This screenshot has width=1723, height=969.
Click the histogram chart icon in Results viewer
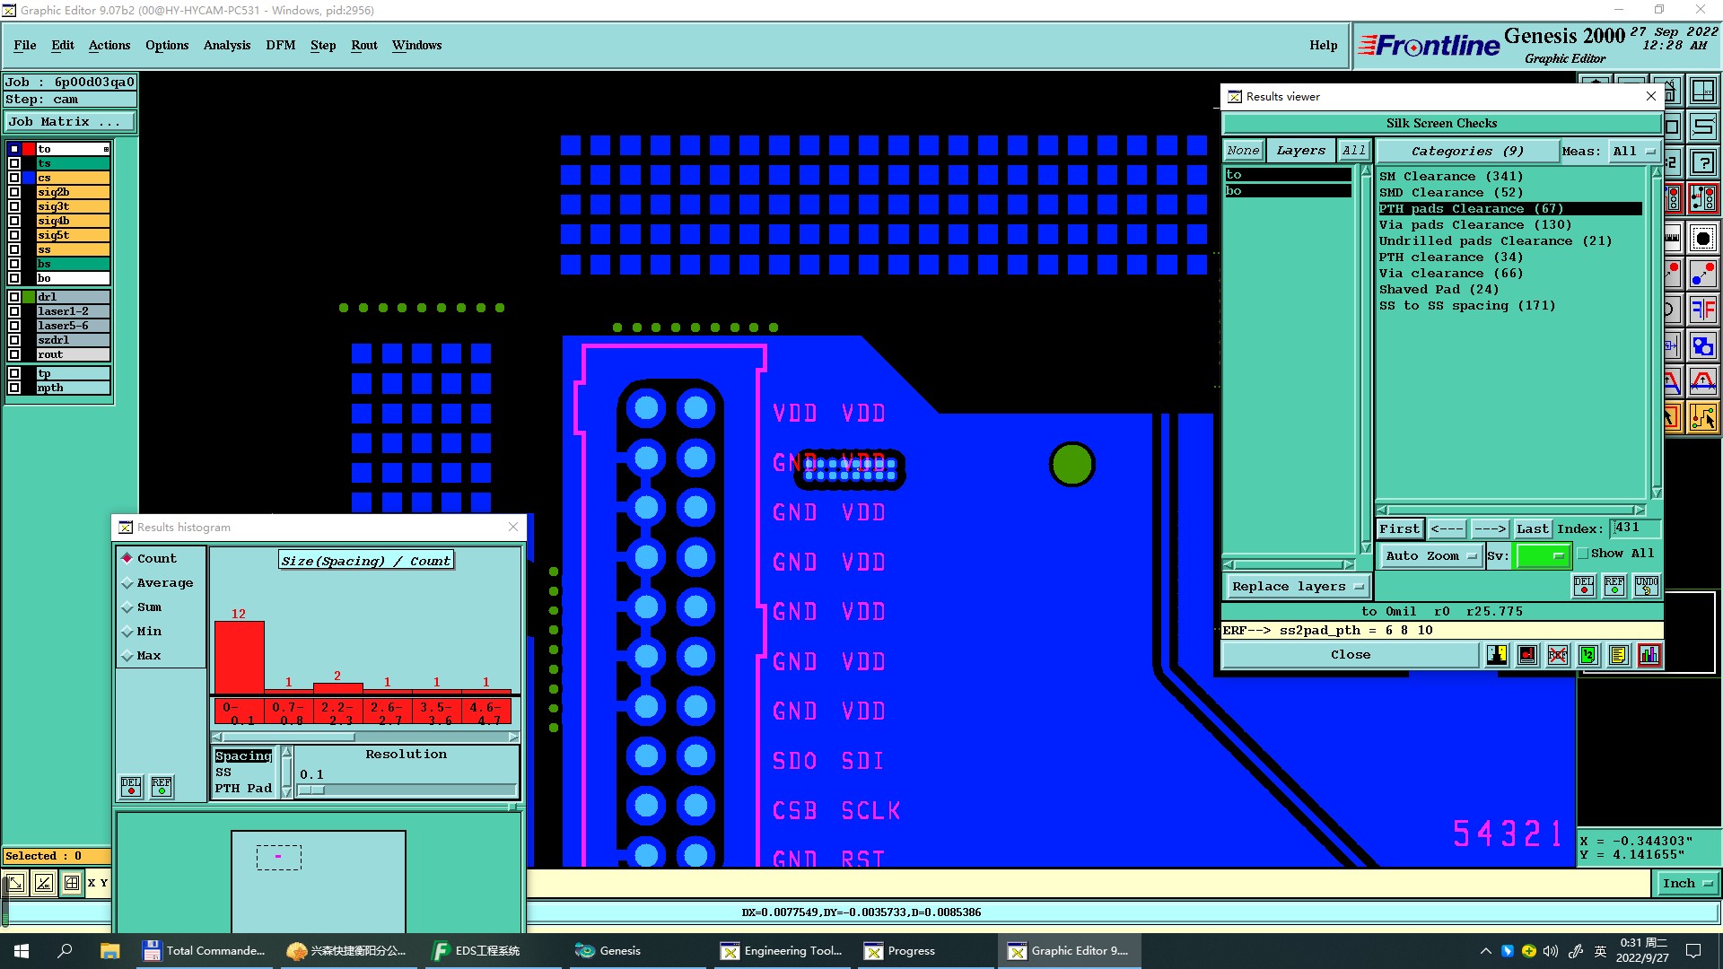pos(1649,655)
